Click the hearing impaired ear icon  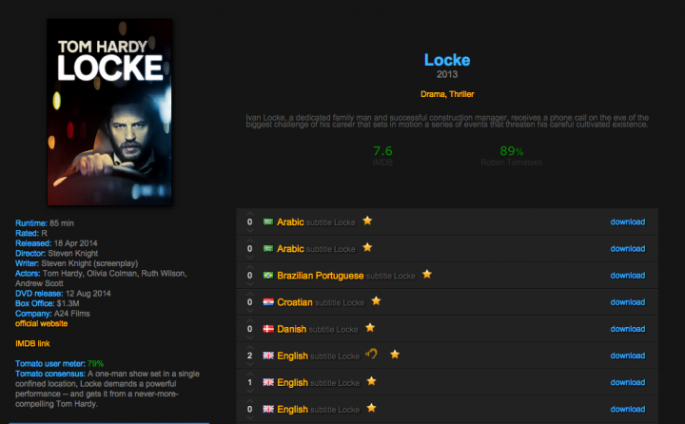371,354
